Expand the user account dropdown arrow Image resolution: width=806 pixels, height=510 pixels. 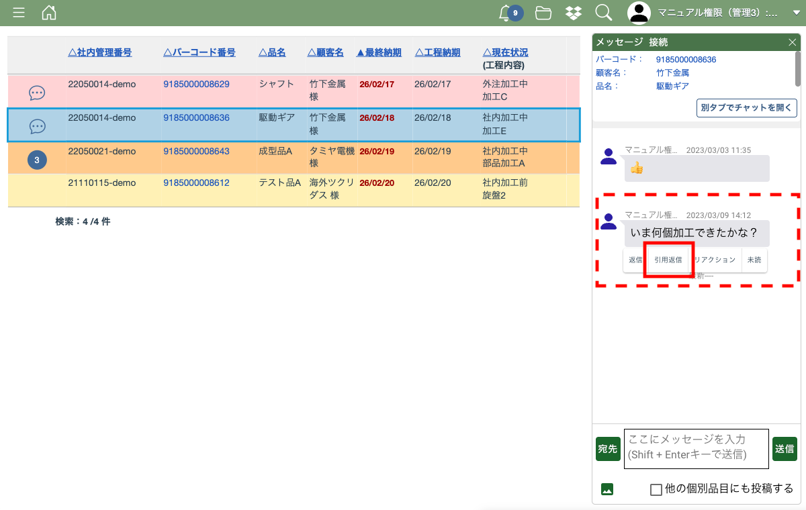tap(796, 13)
